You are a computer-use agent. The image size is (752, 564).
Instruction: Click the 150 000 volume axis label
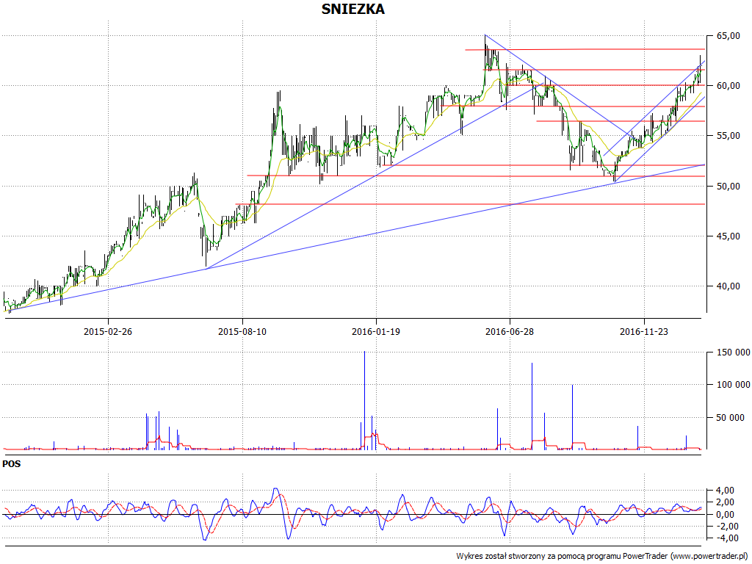point(733,352)
